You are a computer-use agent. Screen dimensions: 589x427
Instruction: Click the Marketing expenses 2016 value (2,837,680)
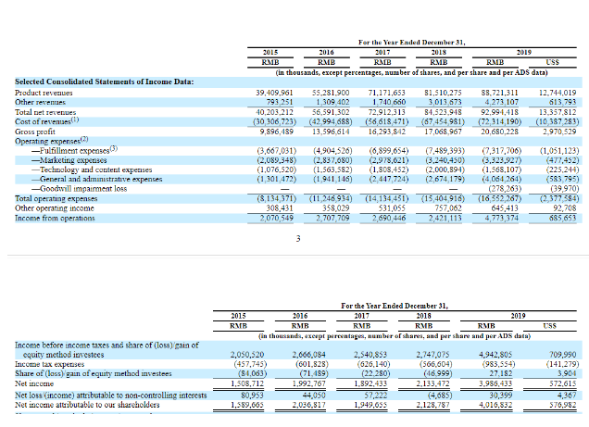(x=332, y=160)
